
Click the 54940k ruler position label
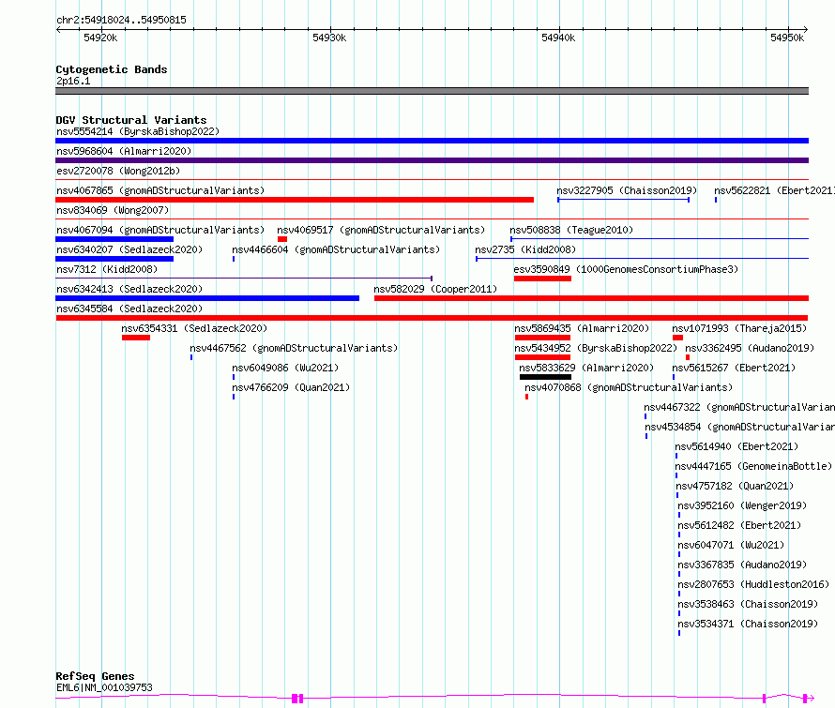coord(558,38)
